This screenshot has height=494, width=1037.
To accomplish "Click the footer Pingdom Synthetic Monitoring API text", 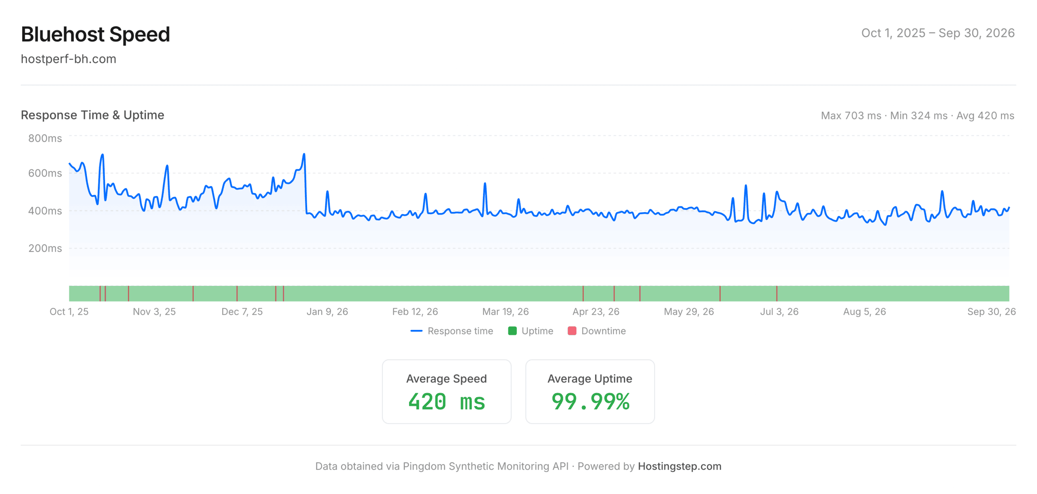I will click(x=485, y=466).
